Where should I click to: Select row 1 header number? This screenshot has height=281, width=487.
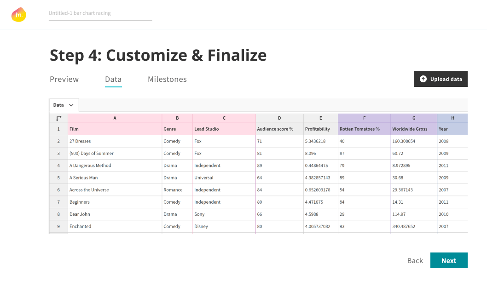click(58, 129)
